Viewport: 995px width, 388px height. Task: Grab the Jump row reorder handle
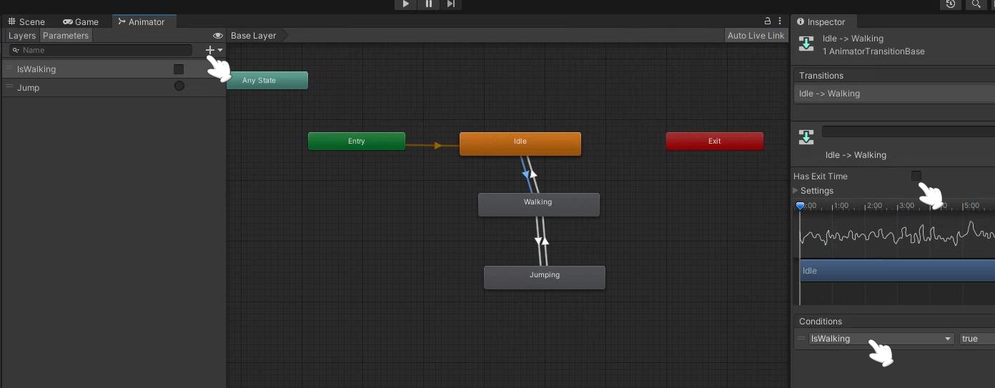[9, 86]
